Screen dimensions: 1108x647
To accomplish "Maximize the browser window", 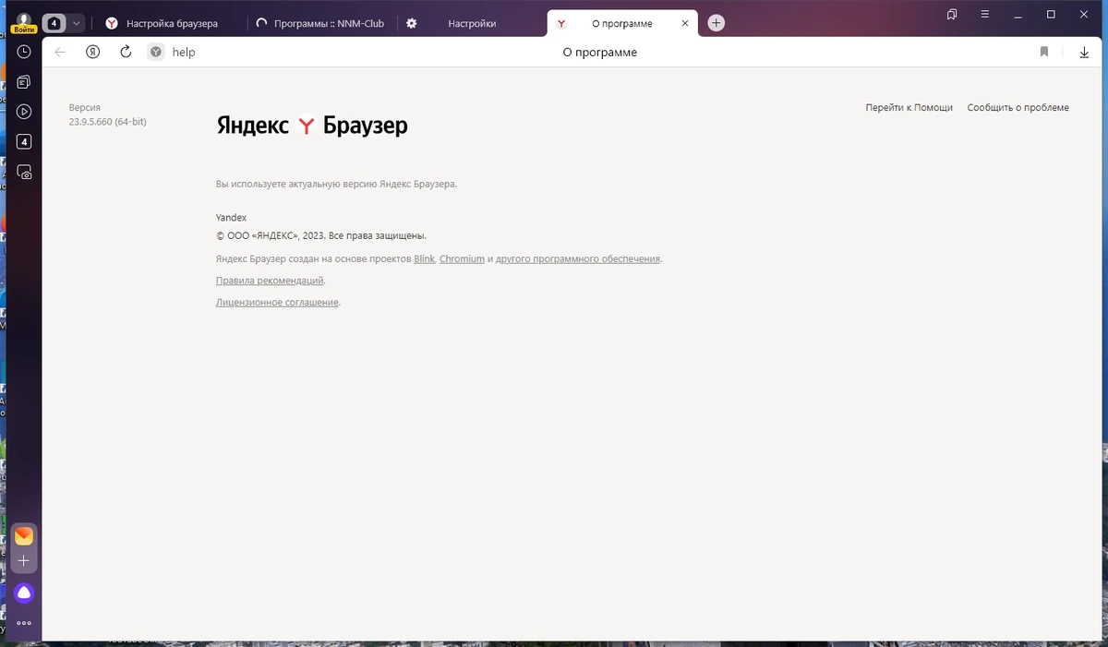I will [1051, 15].
